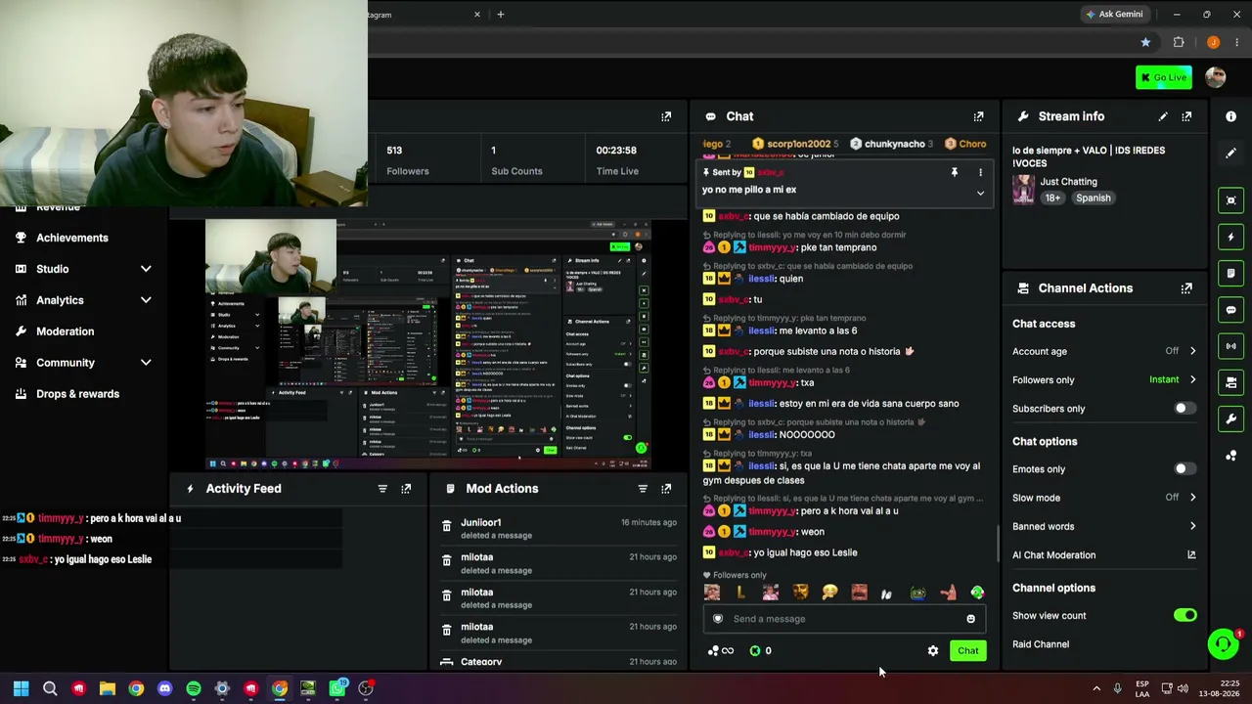This screenshot has width=1252, height=704.
Task: Click the green Chat send button
Action: pyautogui.click(x=967, y=651)
